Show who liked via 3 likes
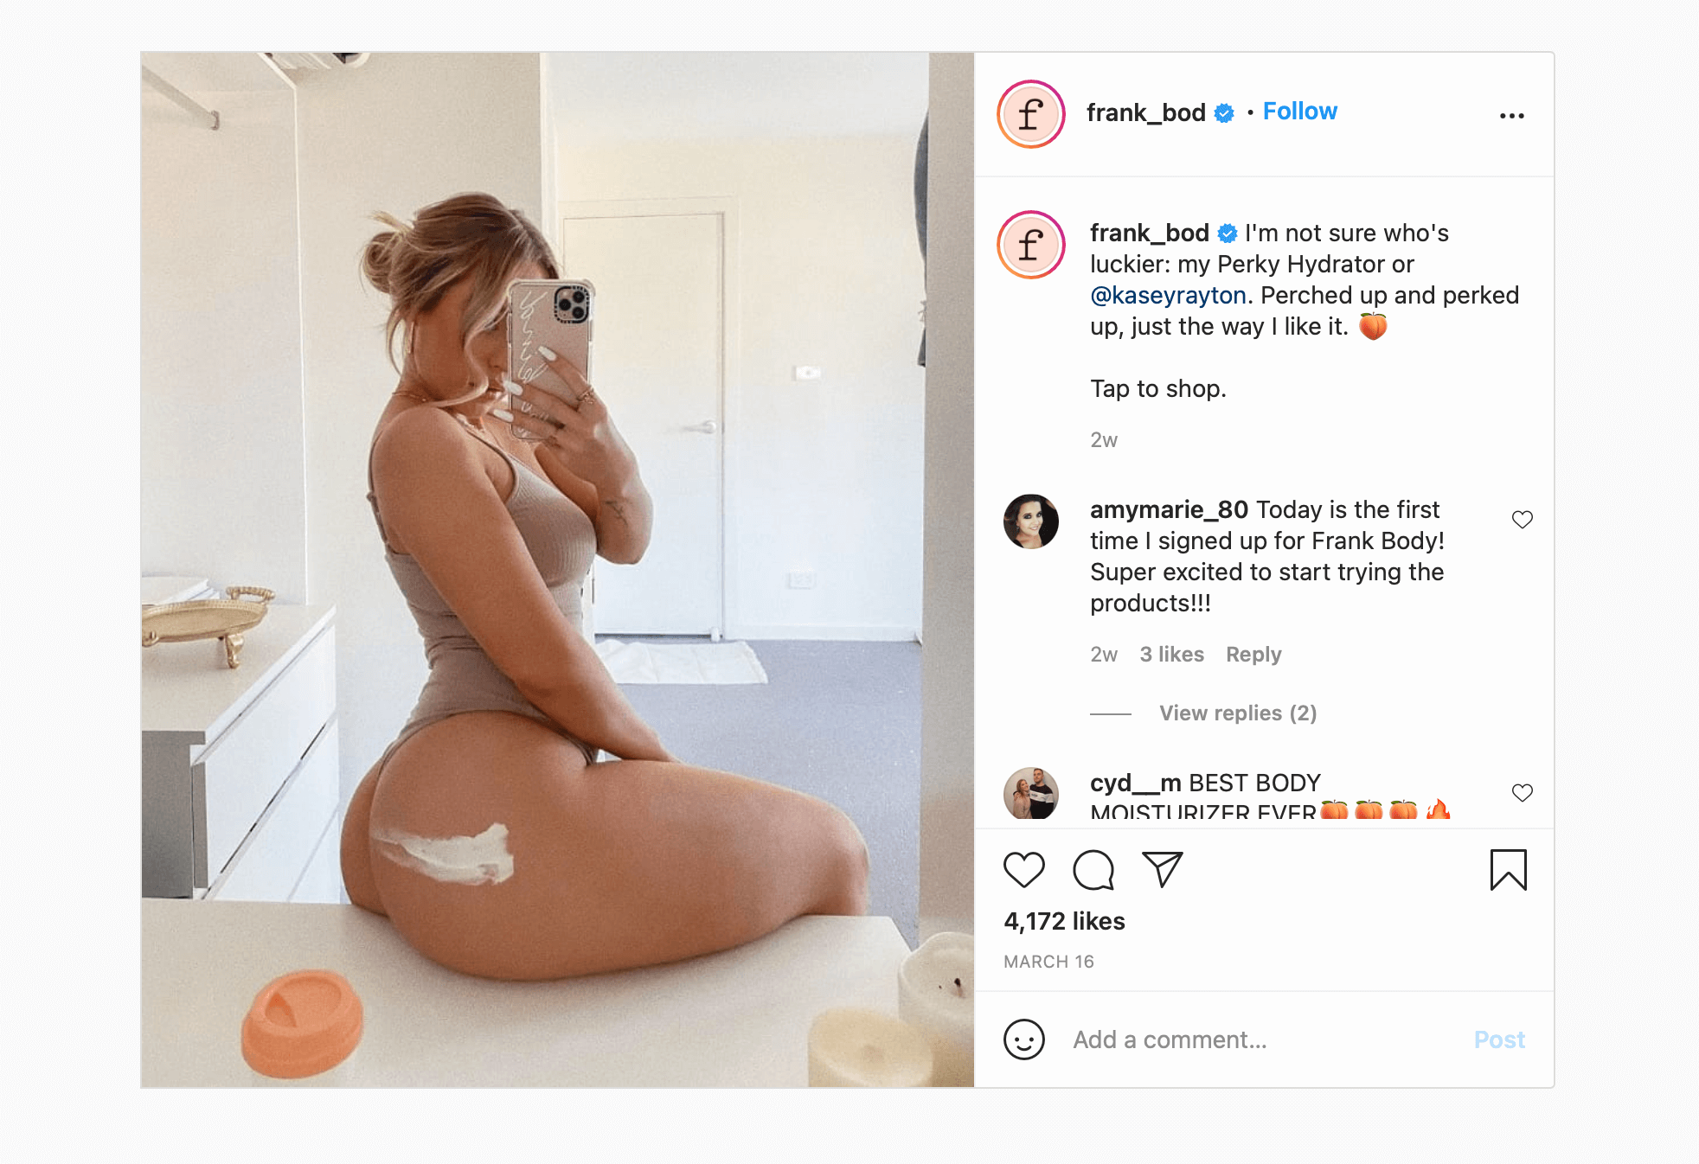 pos(1171,655)
